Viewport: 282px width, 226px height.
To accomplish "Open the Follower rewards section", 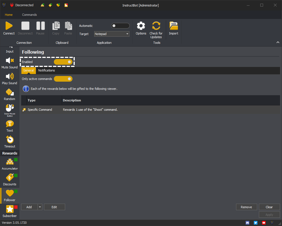I will pos(10,196).
